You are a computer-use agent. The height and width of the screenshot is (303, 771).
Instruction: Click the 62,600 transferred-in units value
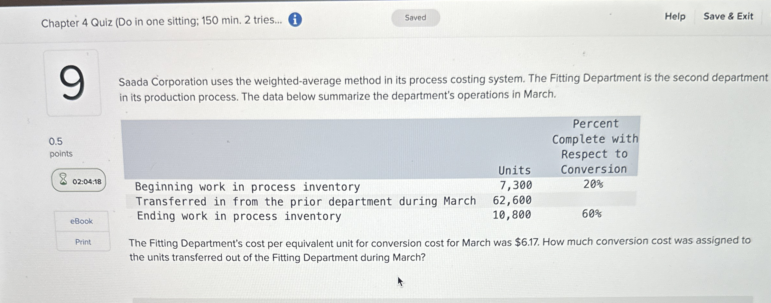pos(512,201)
